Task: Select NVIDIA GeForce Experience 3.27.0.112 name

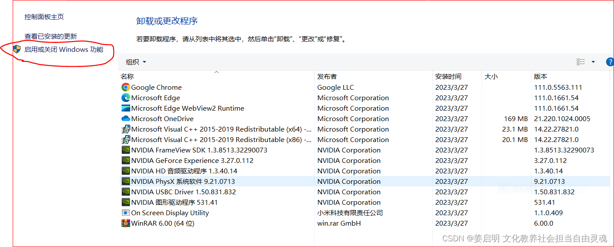Action: tap(192, 160)
